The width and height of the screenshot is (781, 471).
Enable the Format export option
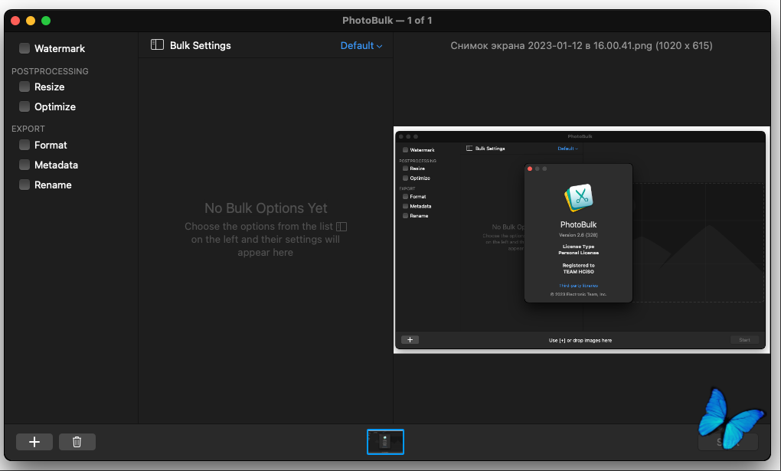click(x=25, y=145)
